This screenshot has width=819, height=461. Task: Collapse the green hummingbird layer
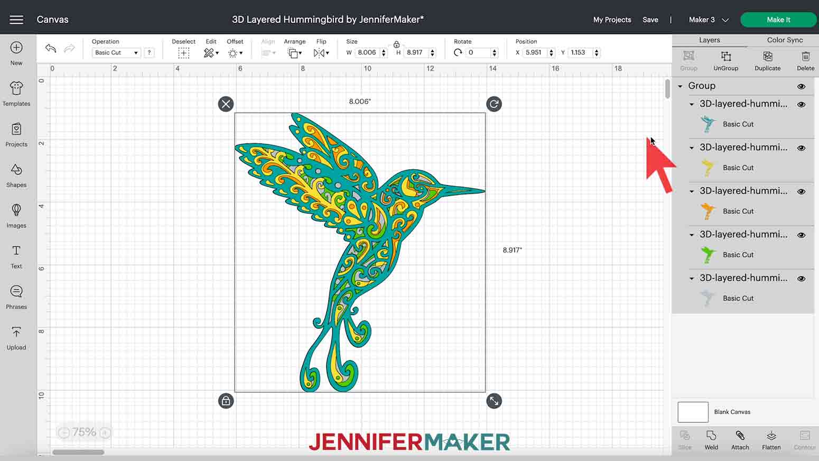(x=692, y=235)
